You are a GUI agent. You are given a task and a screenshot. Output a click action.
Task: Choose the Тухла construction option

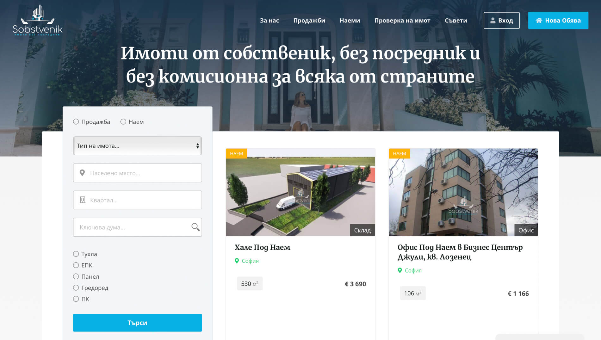(76, 254)
